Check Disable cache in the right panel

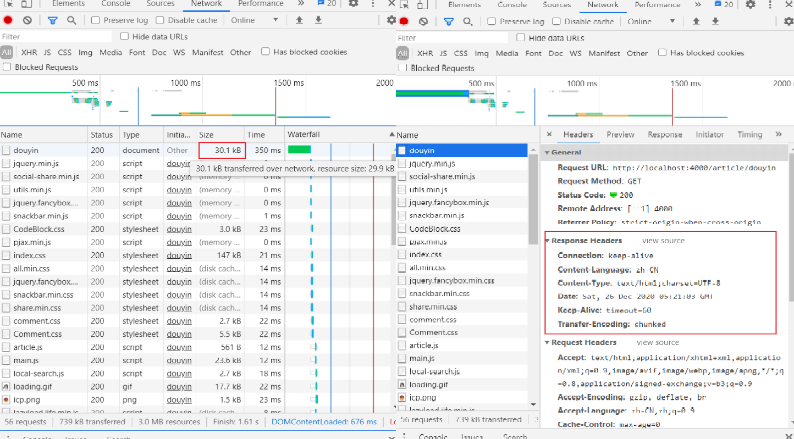(x=556, y=21)
